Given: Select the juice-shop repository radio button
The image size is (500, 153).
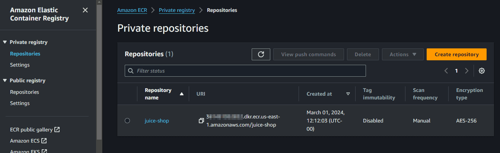Looking at the screenshot, I should click(127, 121).
